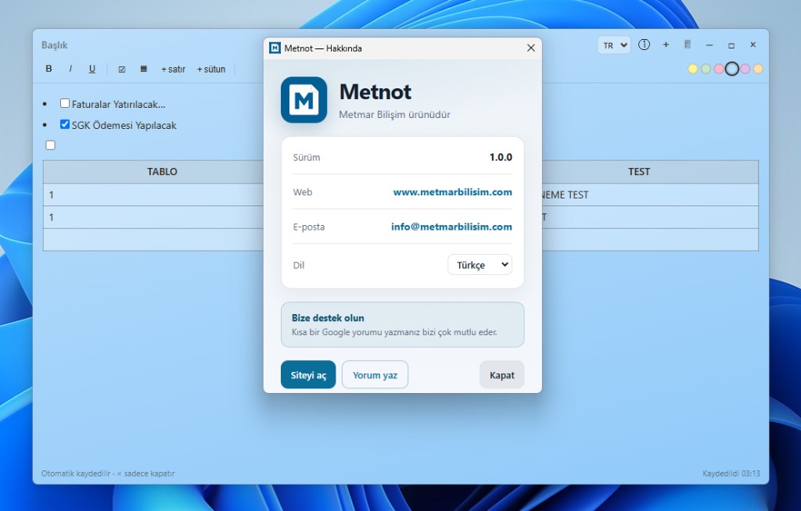Click the 'Siteyi aç' button
Image resolution: width=801 pixels, height=511 pixels.
[308, 375]
